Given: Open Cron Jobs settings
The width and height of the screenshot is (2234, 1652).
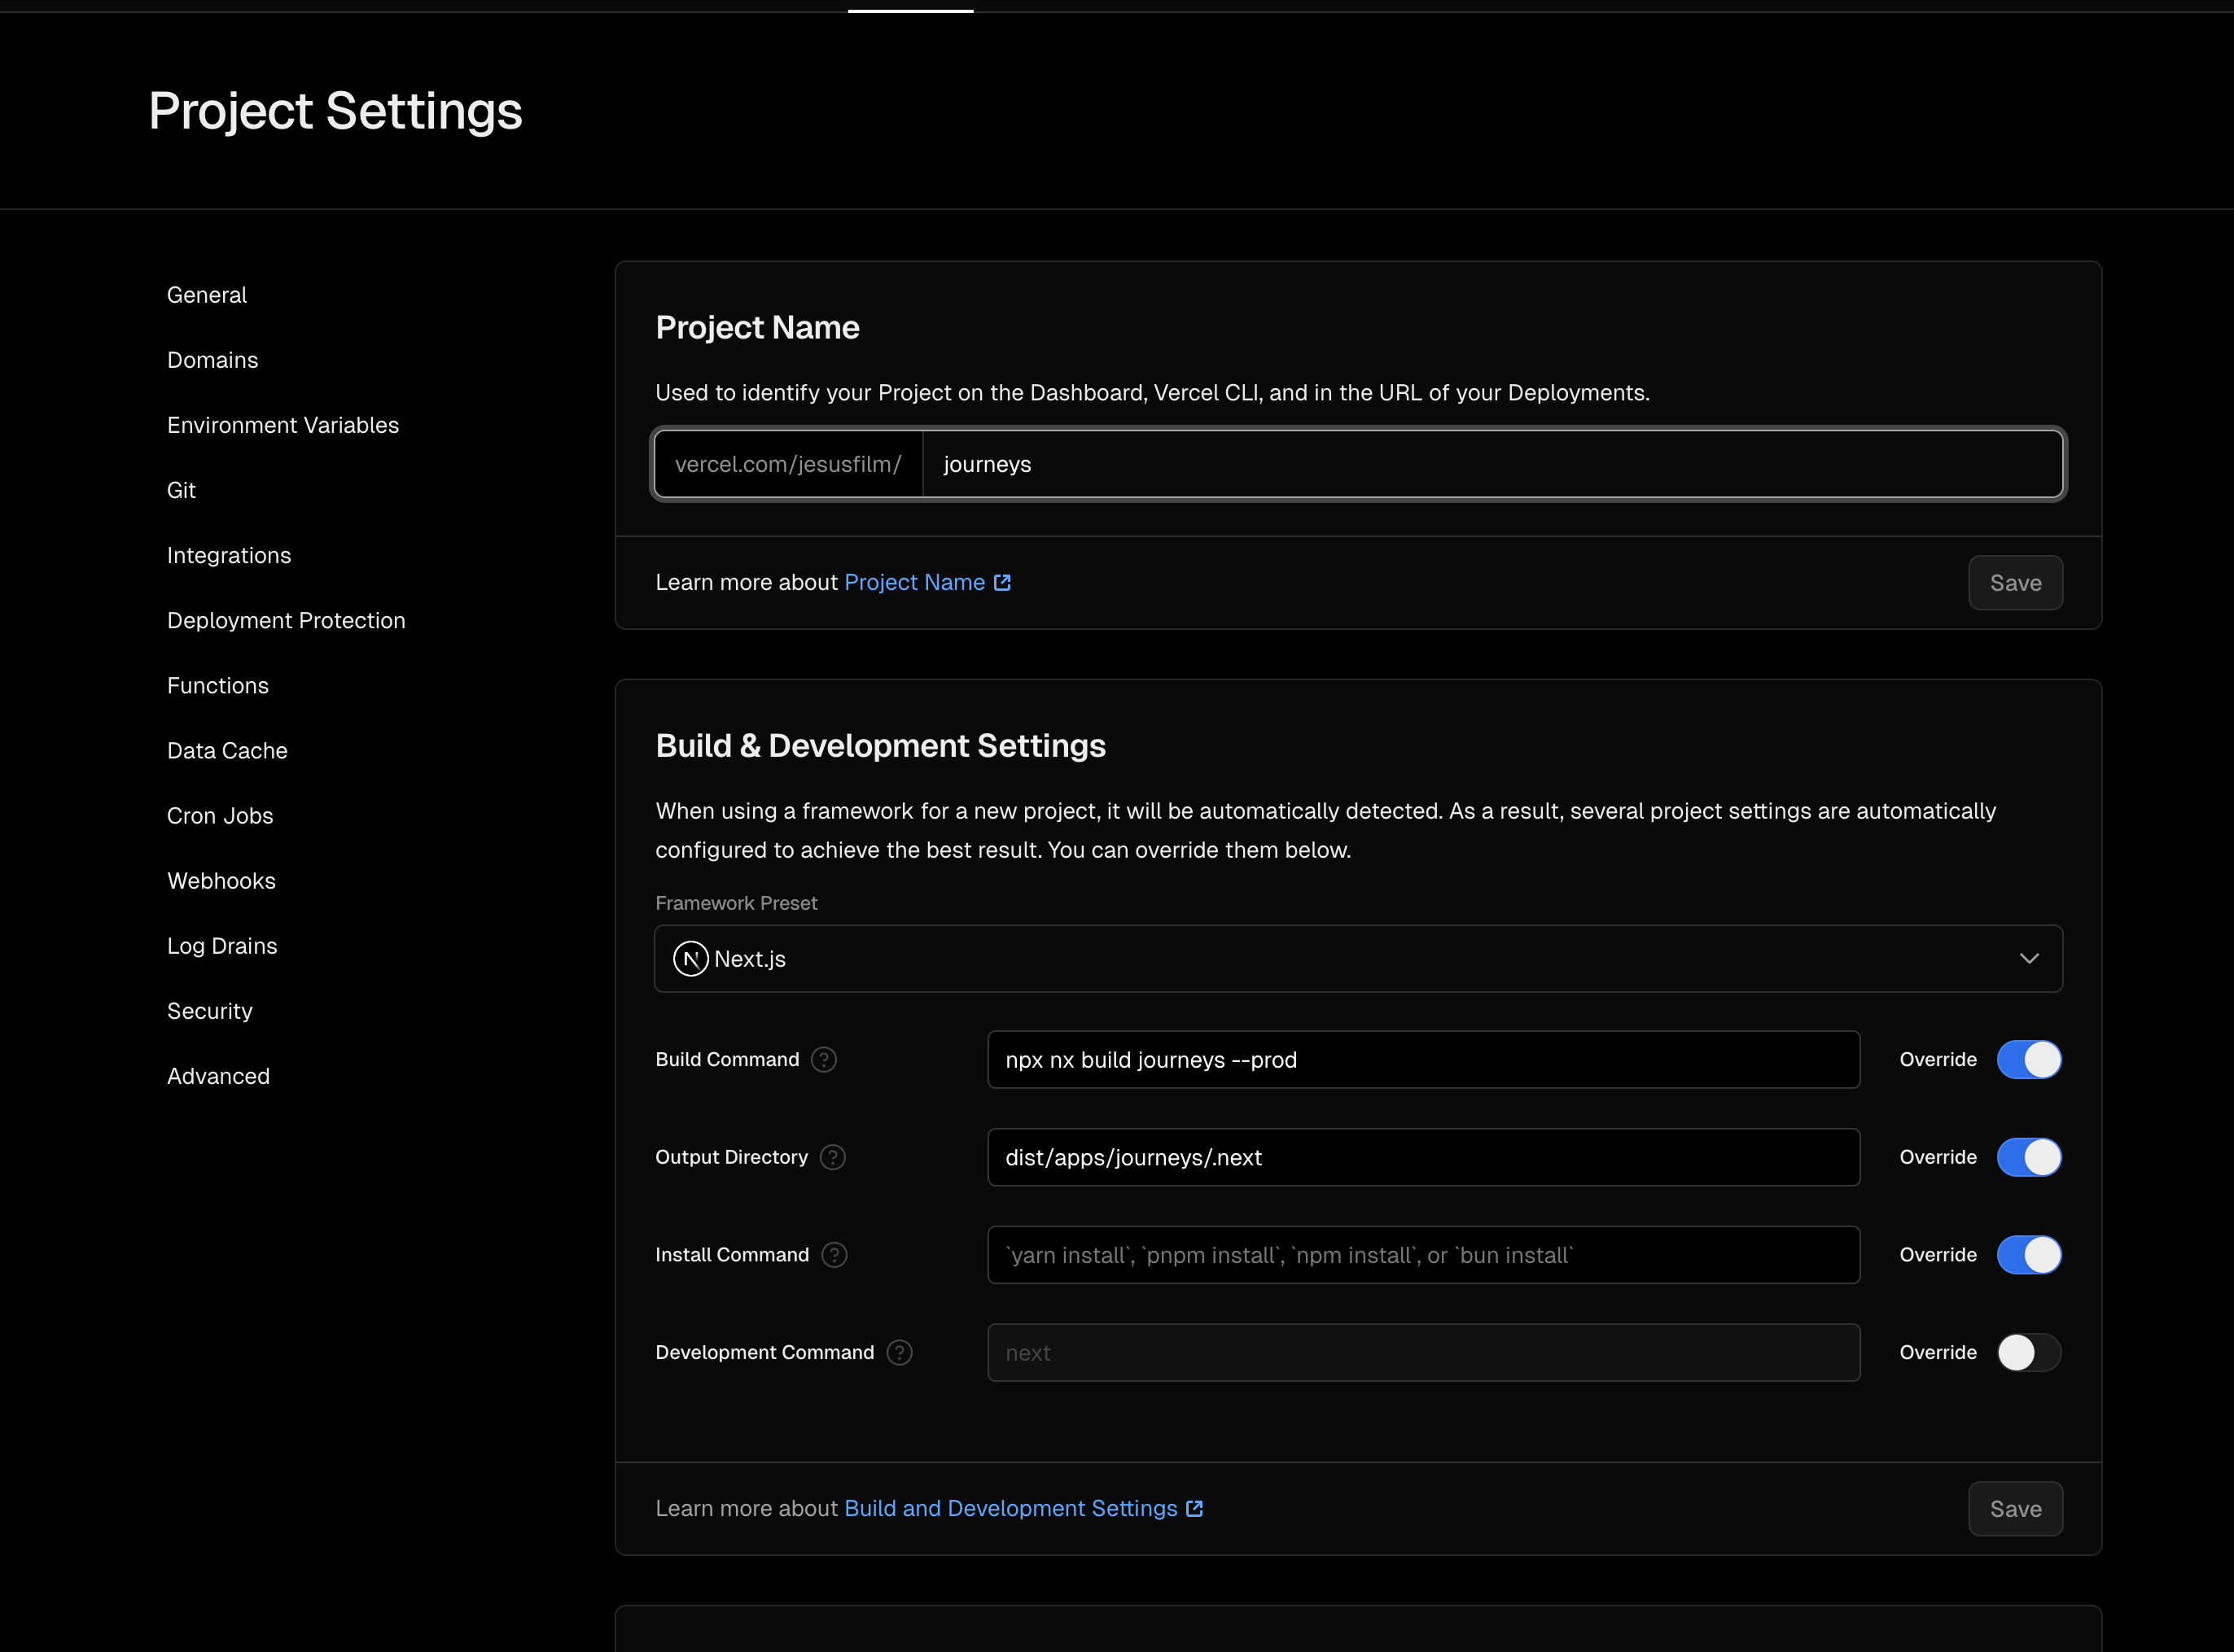Looking at the screenshot, I should point(220,816).
